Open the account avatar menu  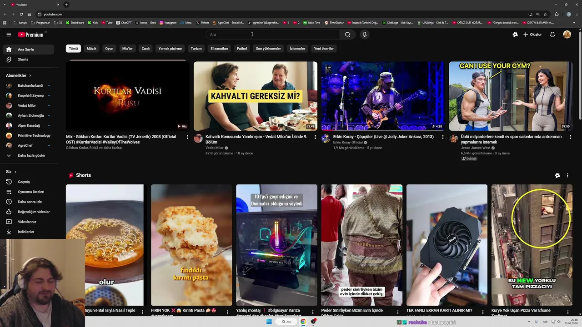(x=567, y=35)
